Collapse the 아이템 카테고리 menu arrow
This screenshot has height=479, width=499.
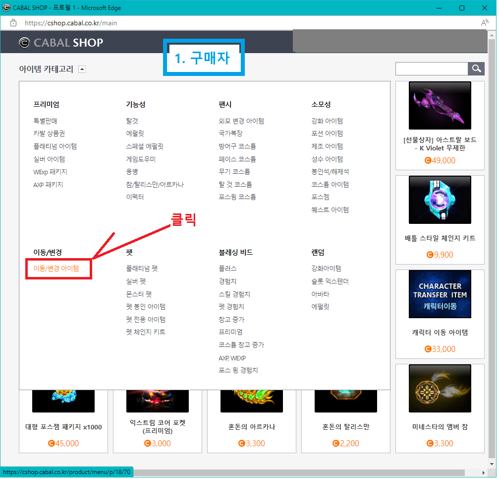pyautogui.click(x=82, y=69)
